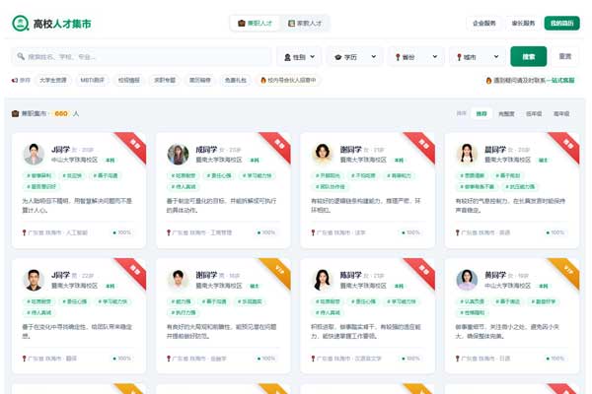Image resolution: width=592 pixels, height=394 pixels.
Task: Open the 校内寻合伙人 tag with flame icon
Action: point(288,81)
